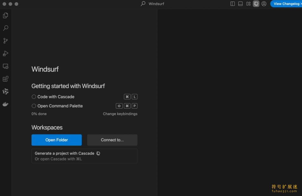Toggle bottom panel layout icon

point(240,4)
